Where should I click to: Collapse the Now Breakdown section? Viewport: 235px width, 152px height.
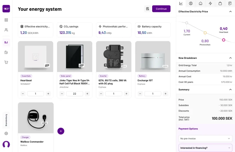coord(231,58)
